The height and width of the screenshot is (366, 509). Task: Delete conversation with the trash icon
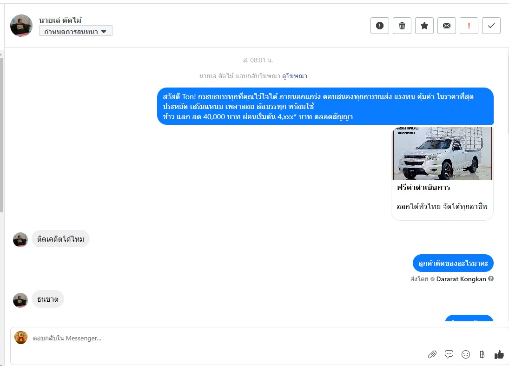pyautogui.click(x=402, y=26)
